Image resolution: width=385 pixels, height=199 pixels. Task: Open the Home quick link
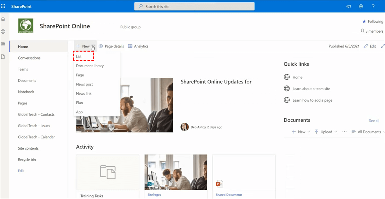pyautogui.click(x=297, y=77)
